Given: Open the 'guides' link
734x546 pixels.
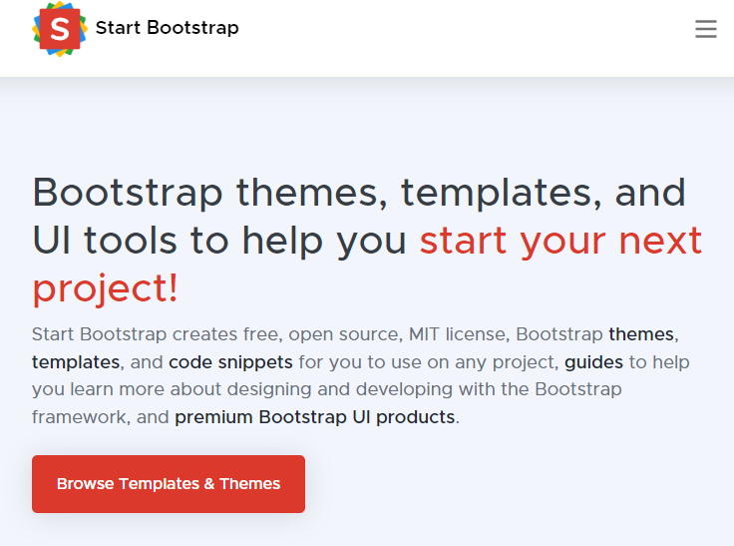Looking at the screenshot, I should click(x=593, y=362).
